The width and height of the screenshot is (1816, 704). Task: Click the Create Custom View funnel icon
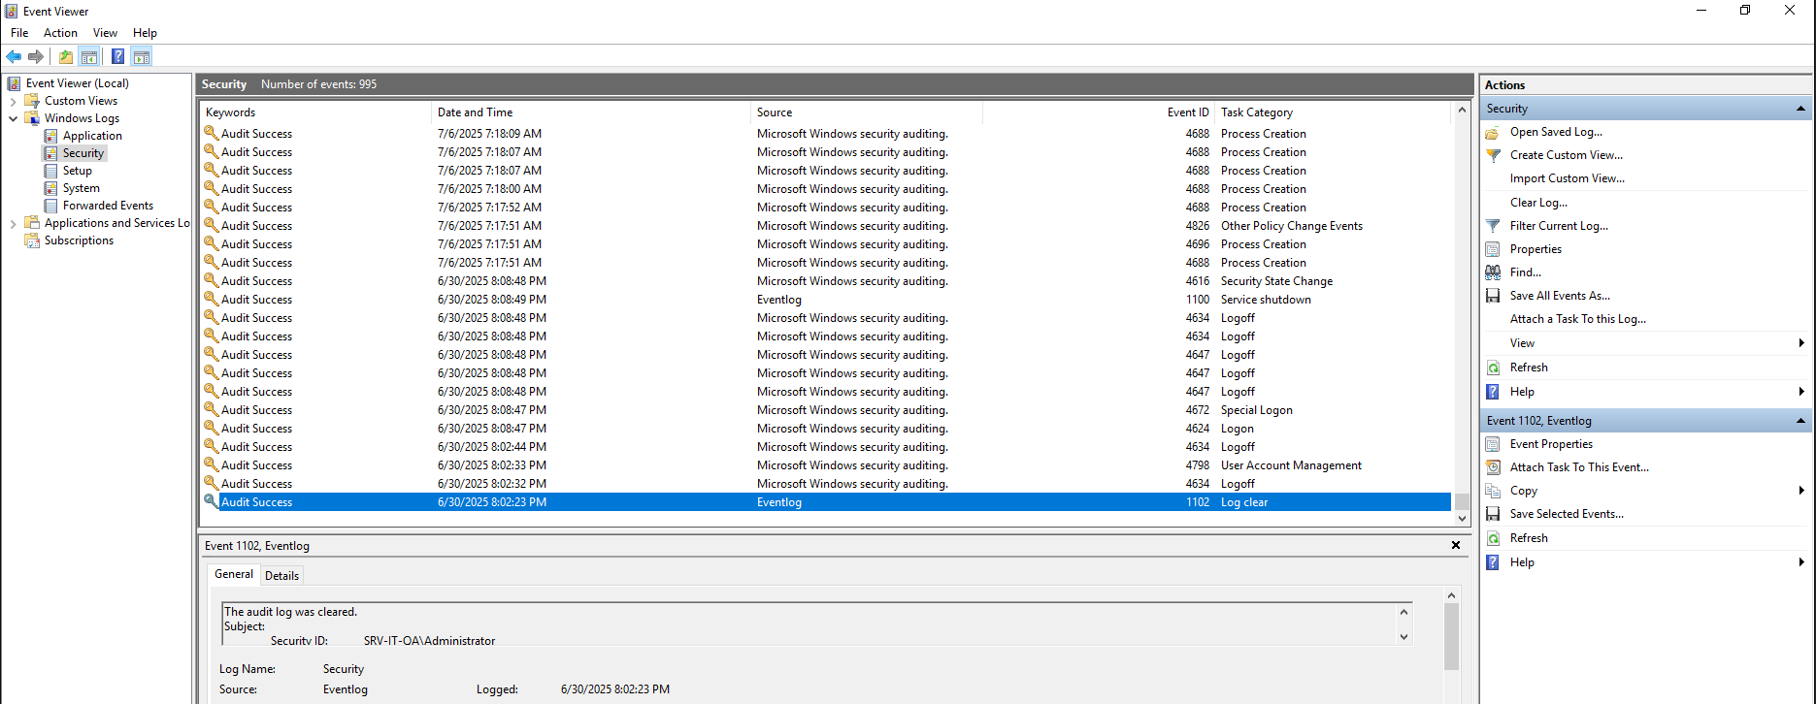pyautogui.click(x=1493, y=155)
